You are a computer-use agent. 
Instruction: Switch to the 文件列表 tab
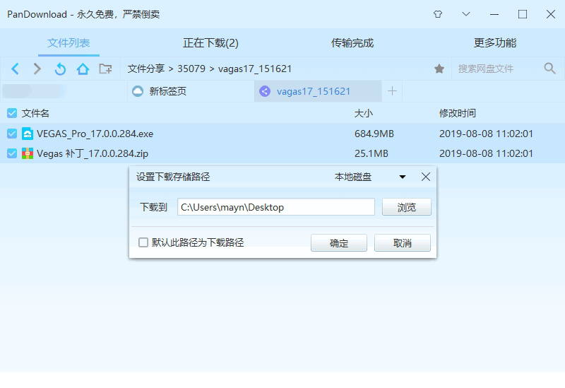[69, 43]
